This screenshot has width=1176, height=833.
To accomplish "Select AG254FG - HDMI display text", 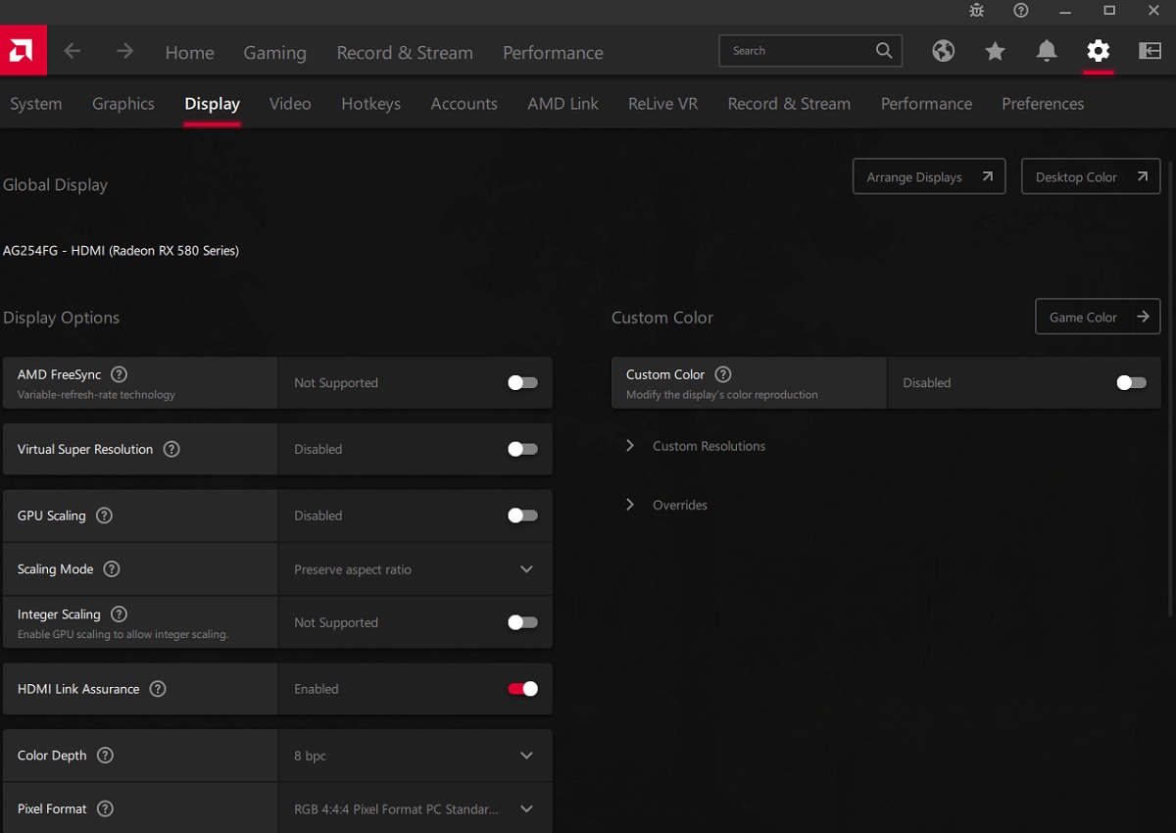I will [121, 251].
